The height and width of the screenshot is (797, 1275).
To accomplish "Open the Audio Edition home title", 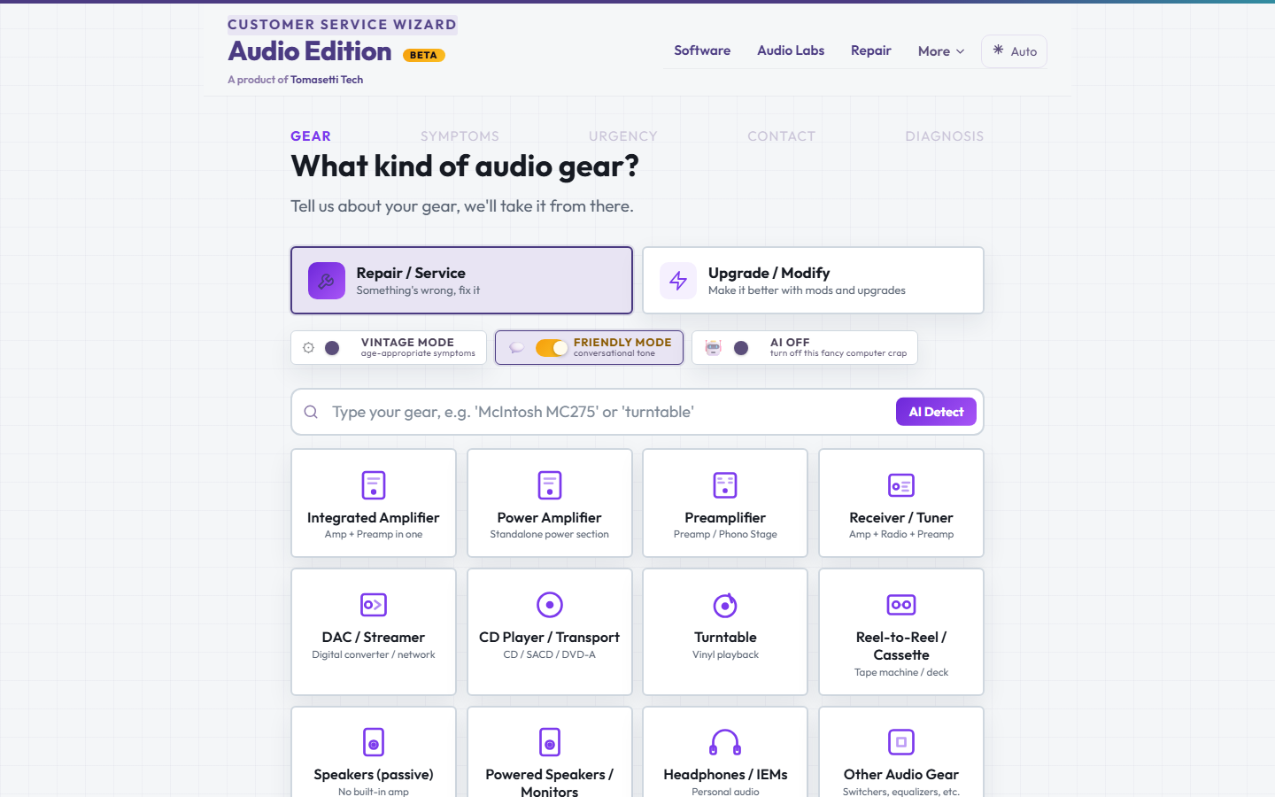I will point(310,51).
